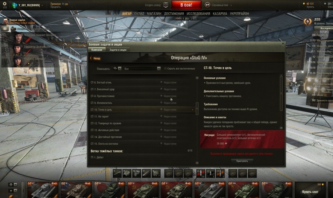The height and width of the screenshot is (198, 333).
Task: Expand the vehicle type filter dropdown
Action: point(117,69)
